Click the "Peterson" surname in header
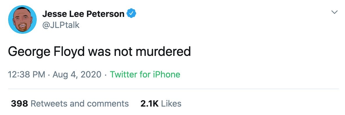The height and width of the screenshot is (115, 345). click(105, 14)
